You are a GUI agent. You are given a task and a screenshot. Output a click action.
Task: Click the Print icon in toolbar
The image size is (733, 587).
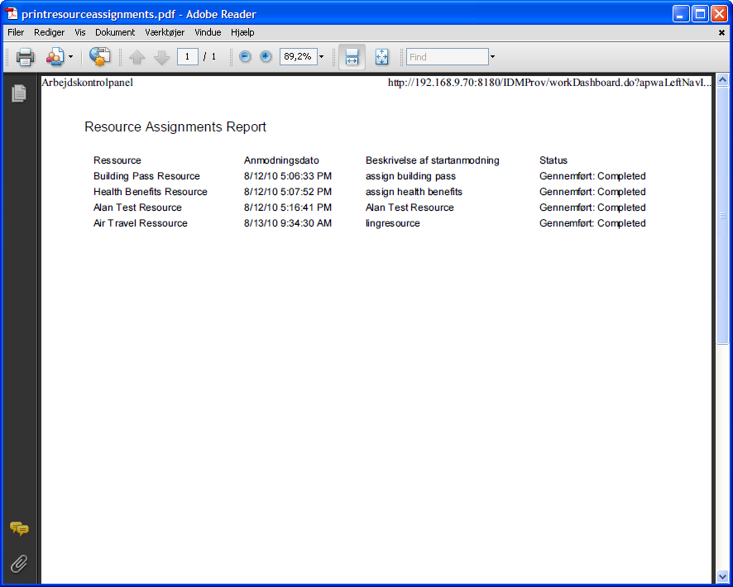click(x=25, y=57)
